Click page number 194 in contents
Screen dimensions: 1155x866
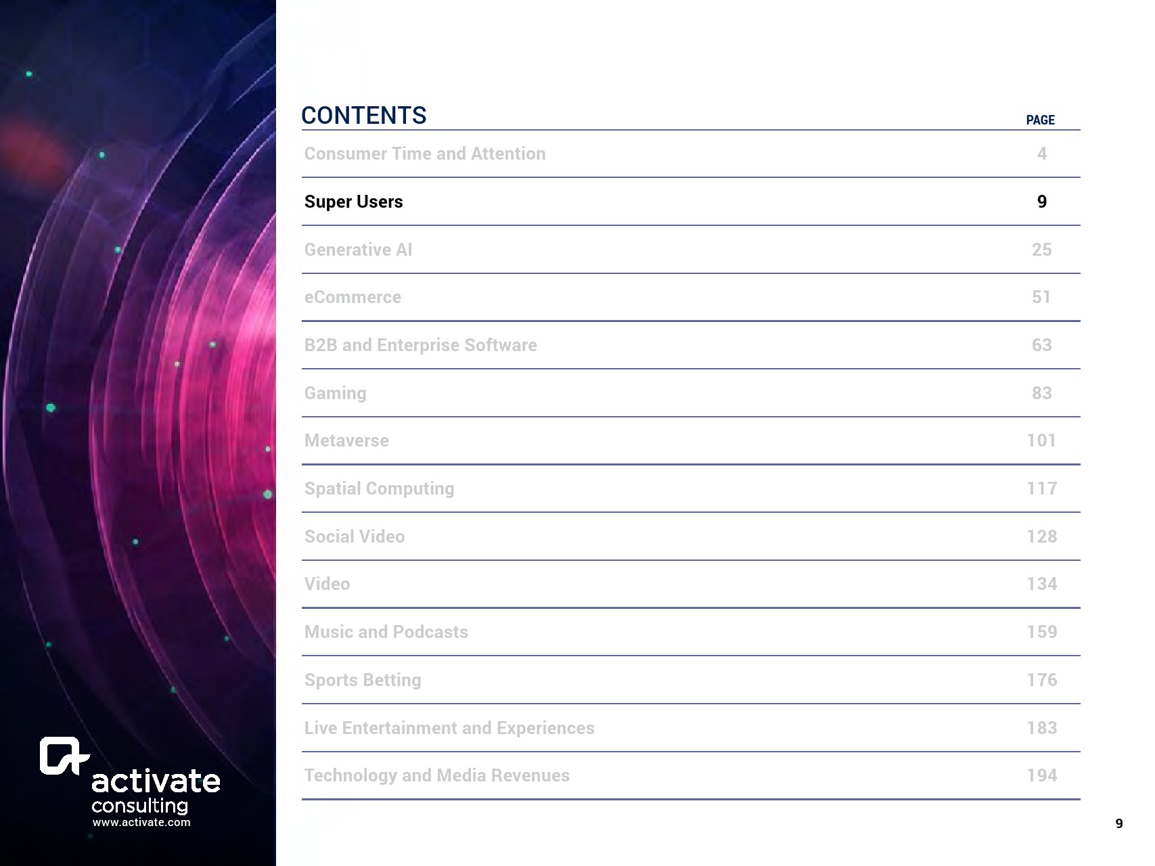[x=1041, y=775]
